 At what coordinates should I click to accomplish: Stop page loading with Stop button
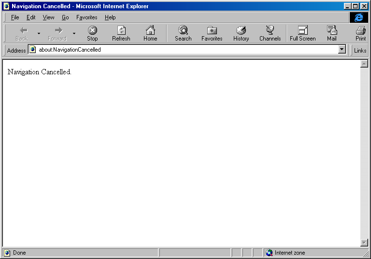[x=92, y=33]
